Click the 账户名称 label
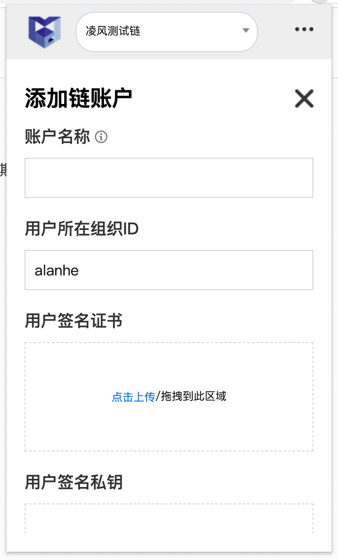The image size is (338, 560). click(x=57, y=136)
